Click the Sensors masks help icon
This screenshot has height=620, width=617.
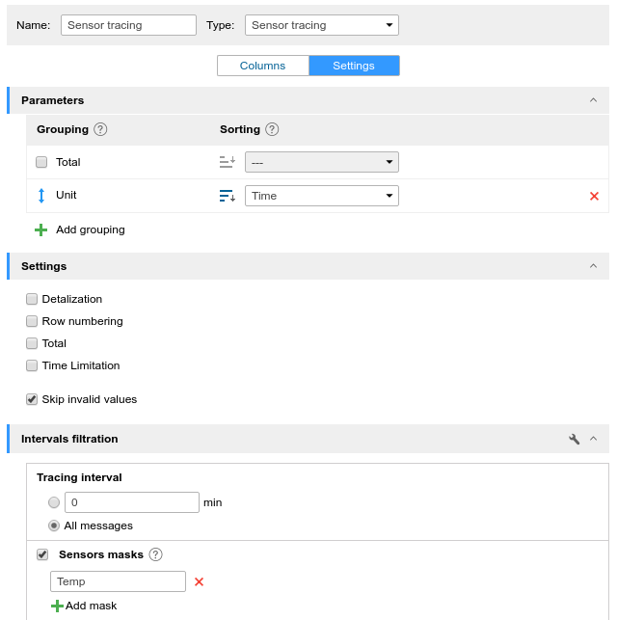[x=155, y=554]
